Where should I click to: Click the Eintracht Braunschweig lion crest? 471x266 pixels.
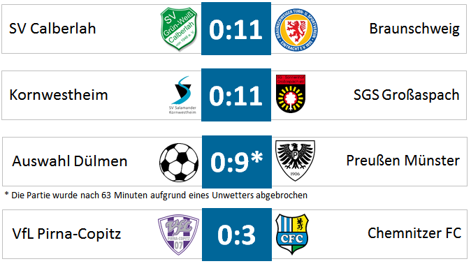[x=296, y=30]
